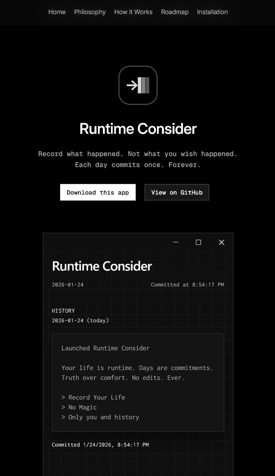
Task: Open the Home nav link
Action: pyautogui.click(x=57, y=12)
